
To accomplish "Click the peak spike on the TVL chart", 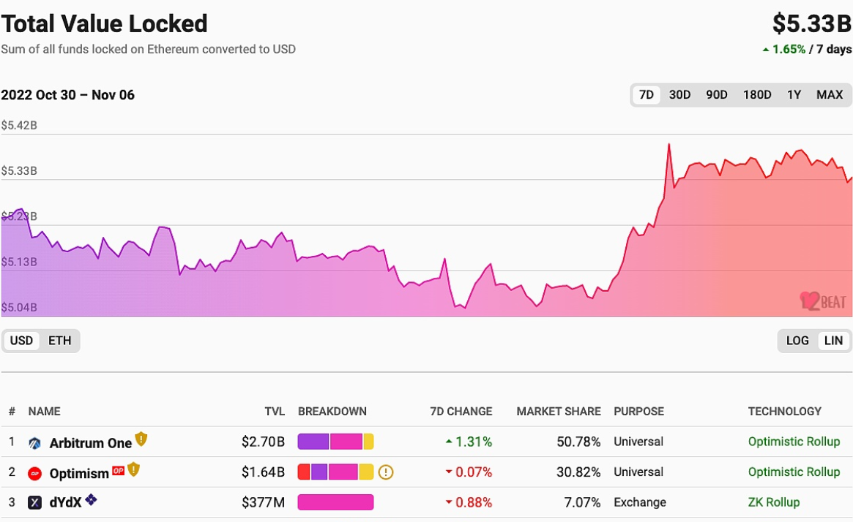I will point(668,145).
